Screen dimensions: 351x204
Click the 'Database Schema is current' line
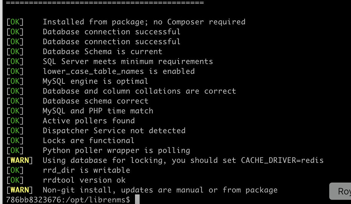pos(102,51)
